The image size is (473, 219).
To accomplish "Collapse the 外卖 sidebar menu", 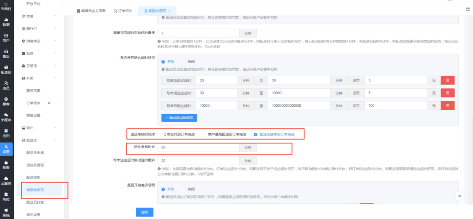I will click(42, 78).
